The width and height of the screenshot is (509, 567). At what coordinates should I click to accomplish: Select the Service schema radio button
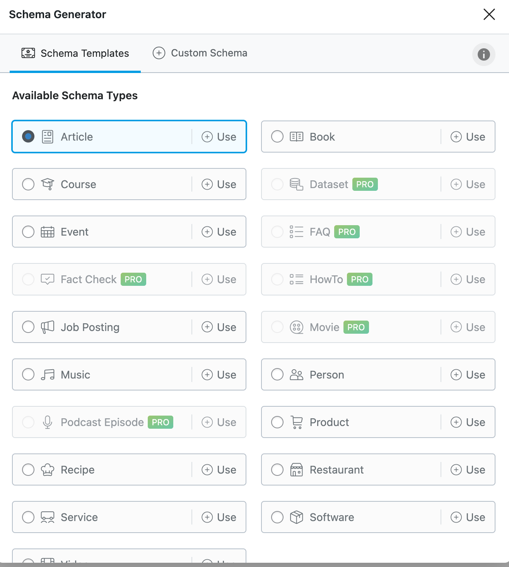(x=28, y=517)
